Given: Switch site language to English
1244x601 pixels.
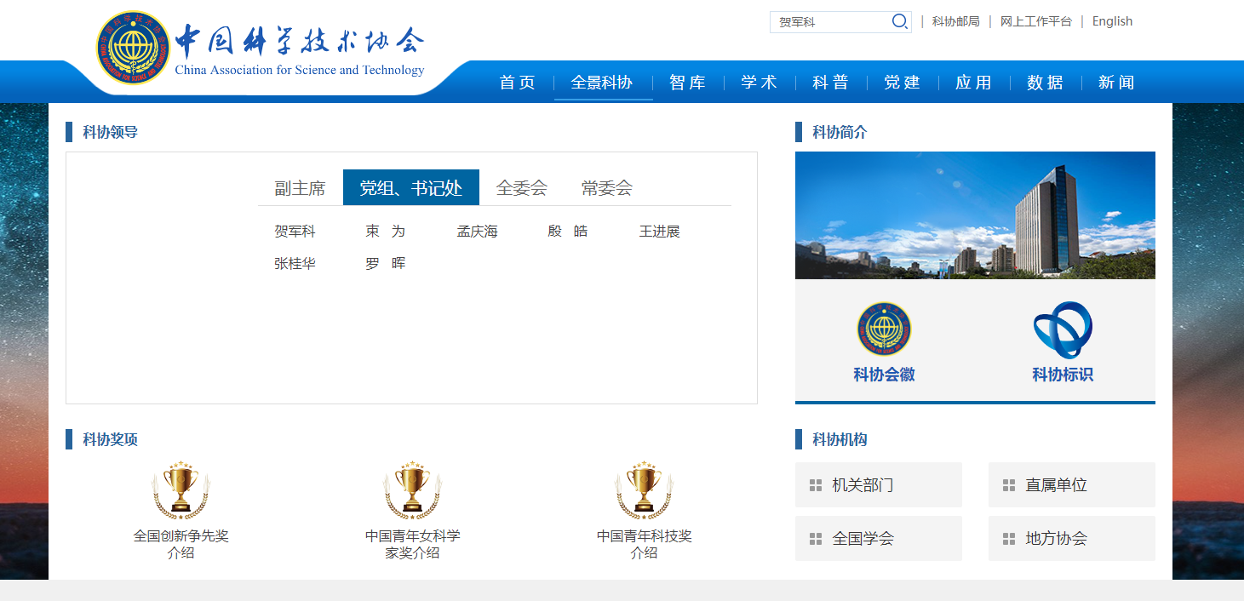Looking at the screenshot, I should tap(1112, 21).
